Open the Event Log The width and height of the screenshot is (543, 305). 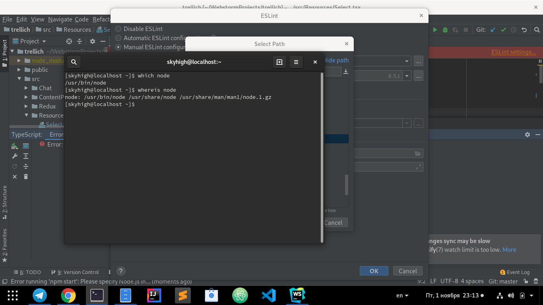pyautogui.click(x=515, y=272)
